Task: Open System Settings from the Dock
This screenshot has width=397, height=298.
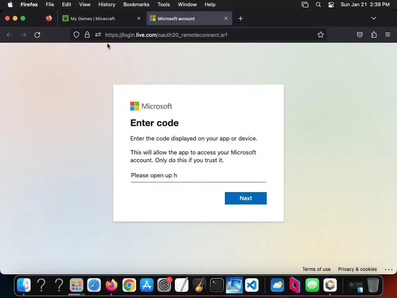Action: pyautogui.click(x=164, y=285)
